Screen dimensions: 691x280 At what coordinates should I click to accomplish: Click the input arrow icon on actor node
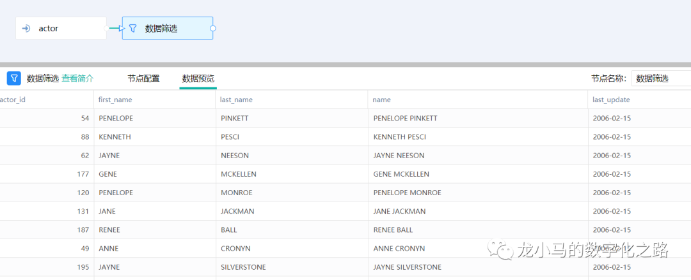tap(26, 29)
